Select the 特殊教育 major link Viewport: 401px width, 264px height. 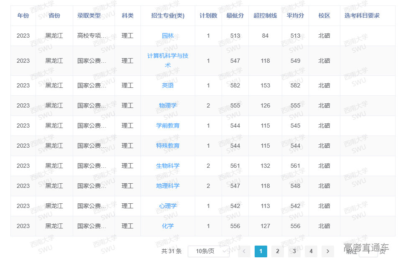[x=168, y=146]
